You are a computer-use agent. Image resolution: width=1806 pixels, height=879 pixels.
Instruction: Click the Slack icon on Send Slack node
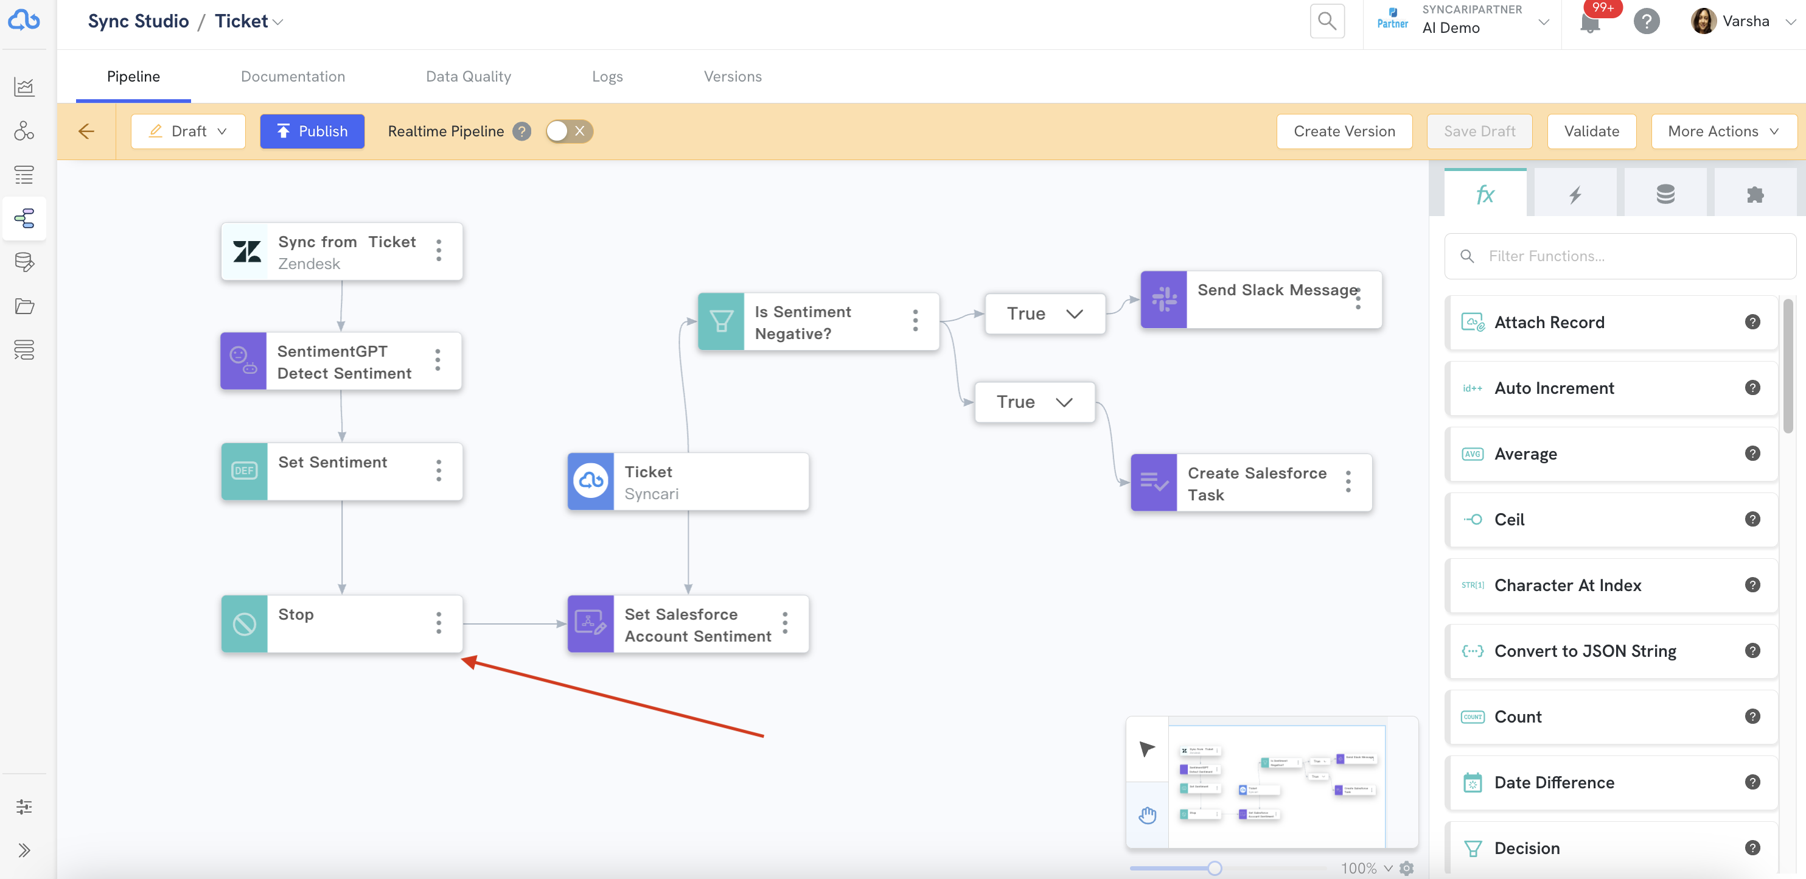(1164, 299)
